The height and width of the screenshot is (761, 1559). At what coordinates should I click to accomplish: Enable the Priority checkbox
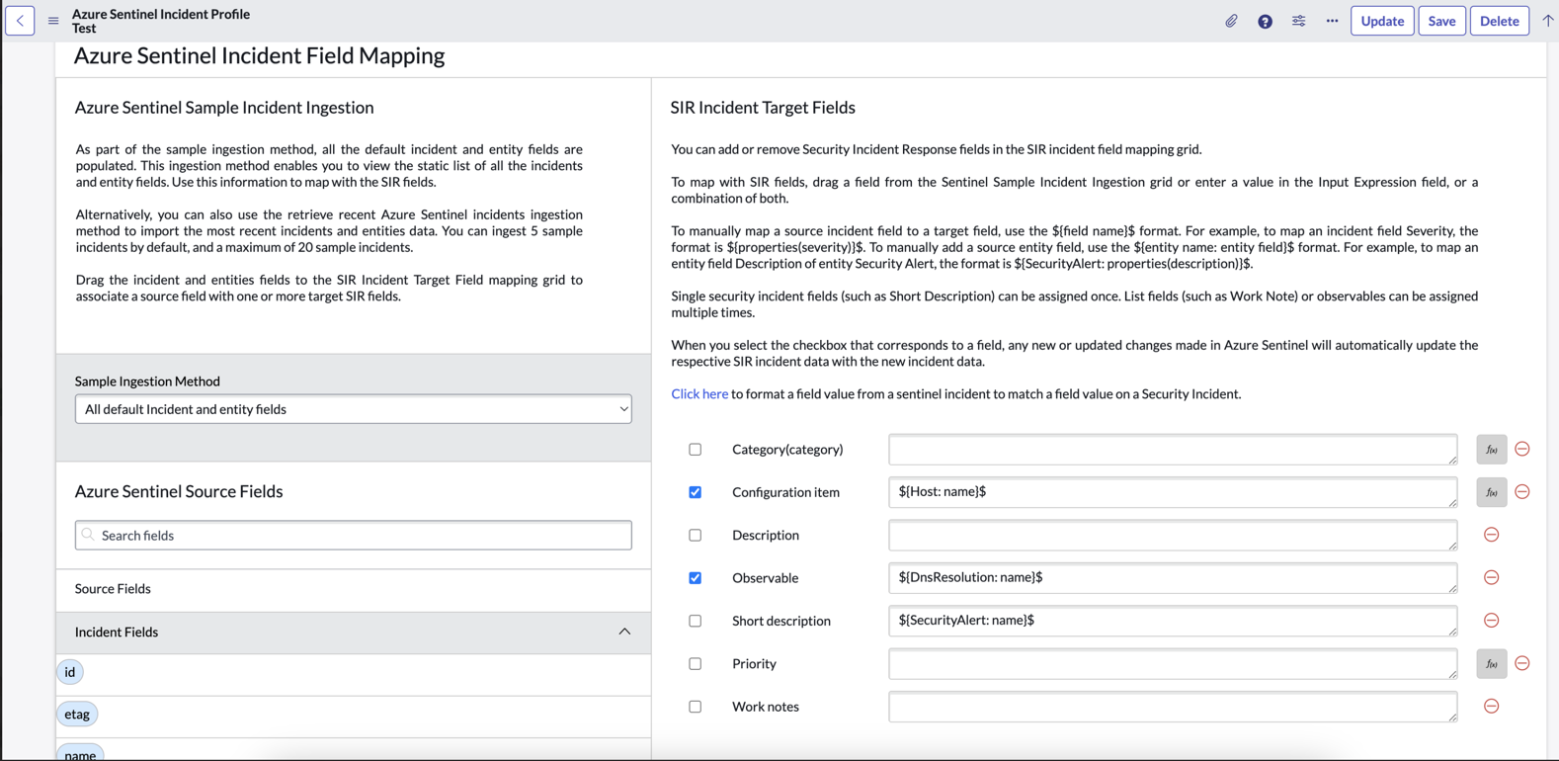696,664
